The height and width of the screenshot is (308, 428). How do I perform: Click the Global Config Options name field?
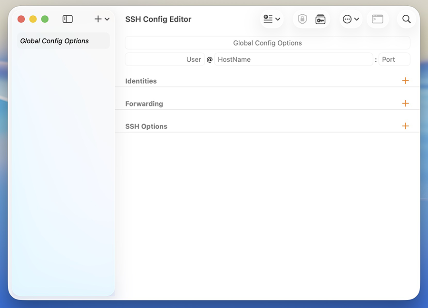[x=267, y=43]
